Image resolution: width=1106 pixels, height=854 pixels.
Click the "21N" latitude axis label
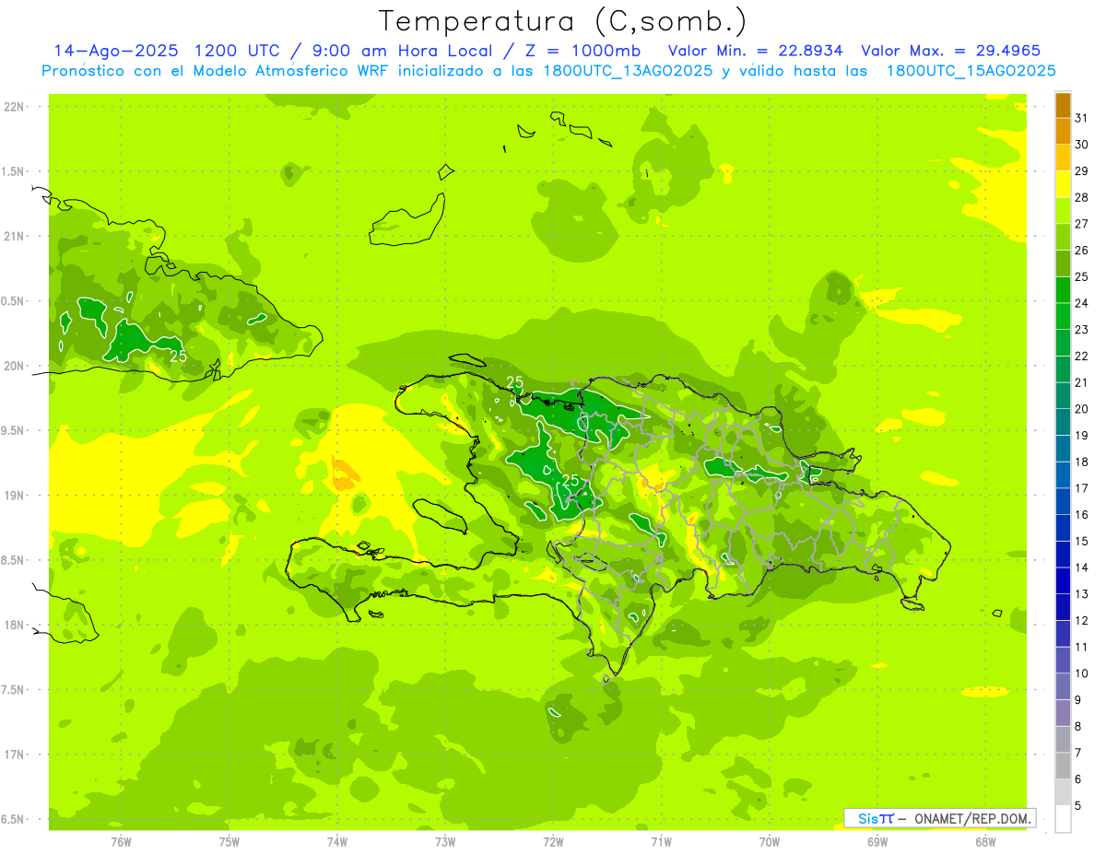point(16,236)
